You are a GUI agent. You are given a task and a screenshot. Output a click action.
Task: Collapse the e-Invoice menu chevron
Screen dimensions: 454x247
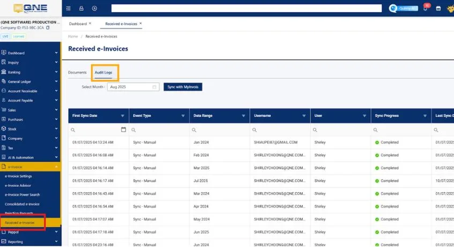click(x=56, y=166)
